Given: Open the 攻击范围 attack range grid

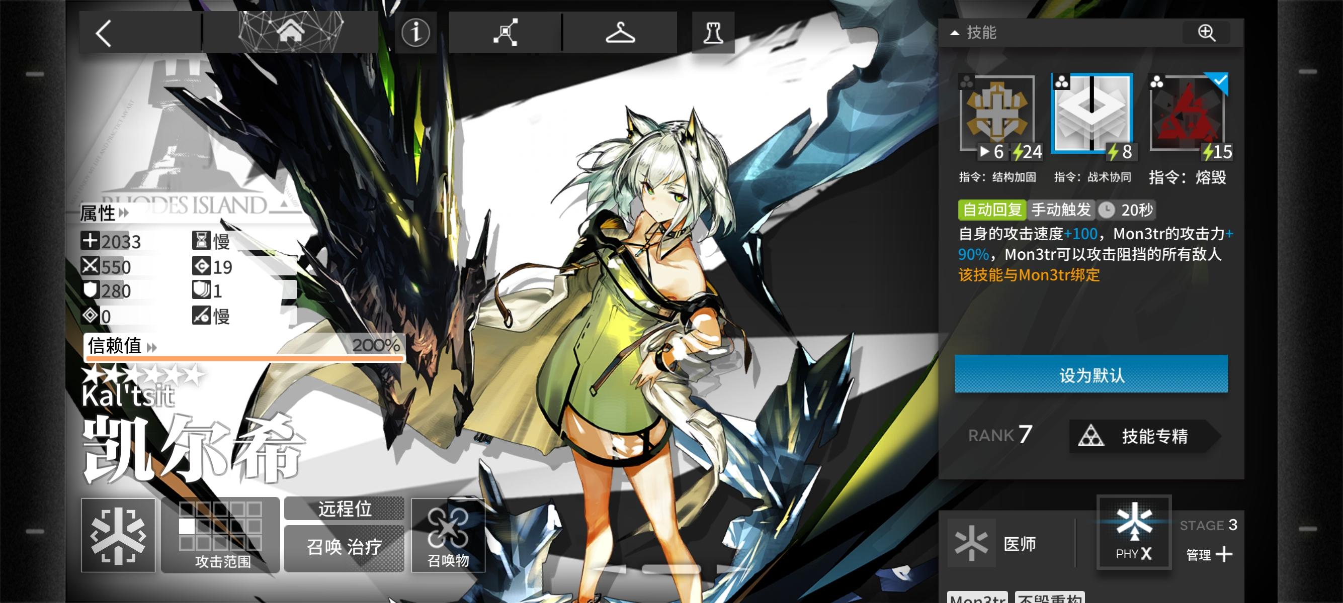Looking at the screenshot, I should [220, 535].
